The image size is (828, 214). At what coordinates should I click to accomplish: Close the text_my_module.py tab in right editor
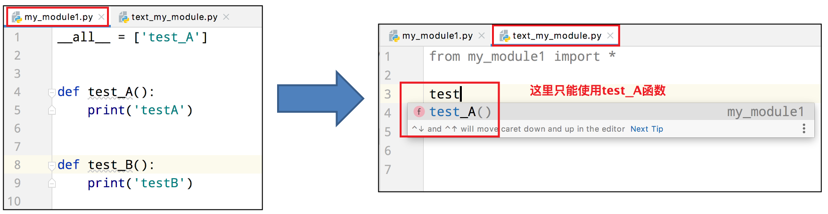[610, 35]
